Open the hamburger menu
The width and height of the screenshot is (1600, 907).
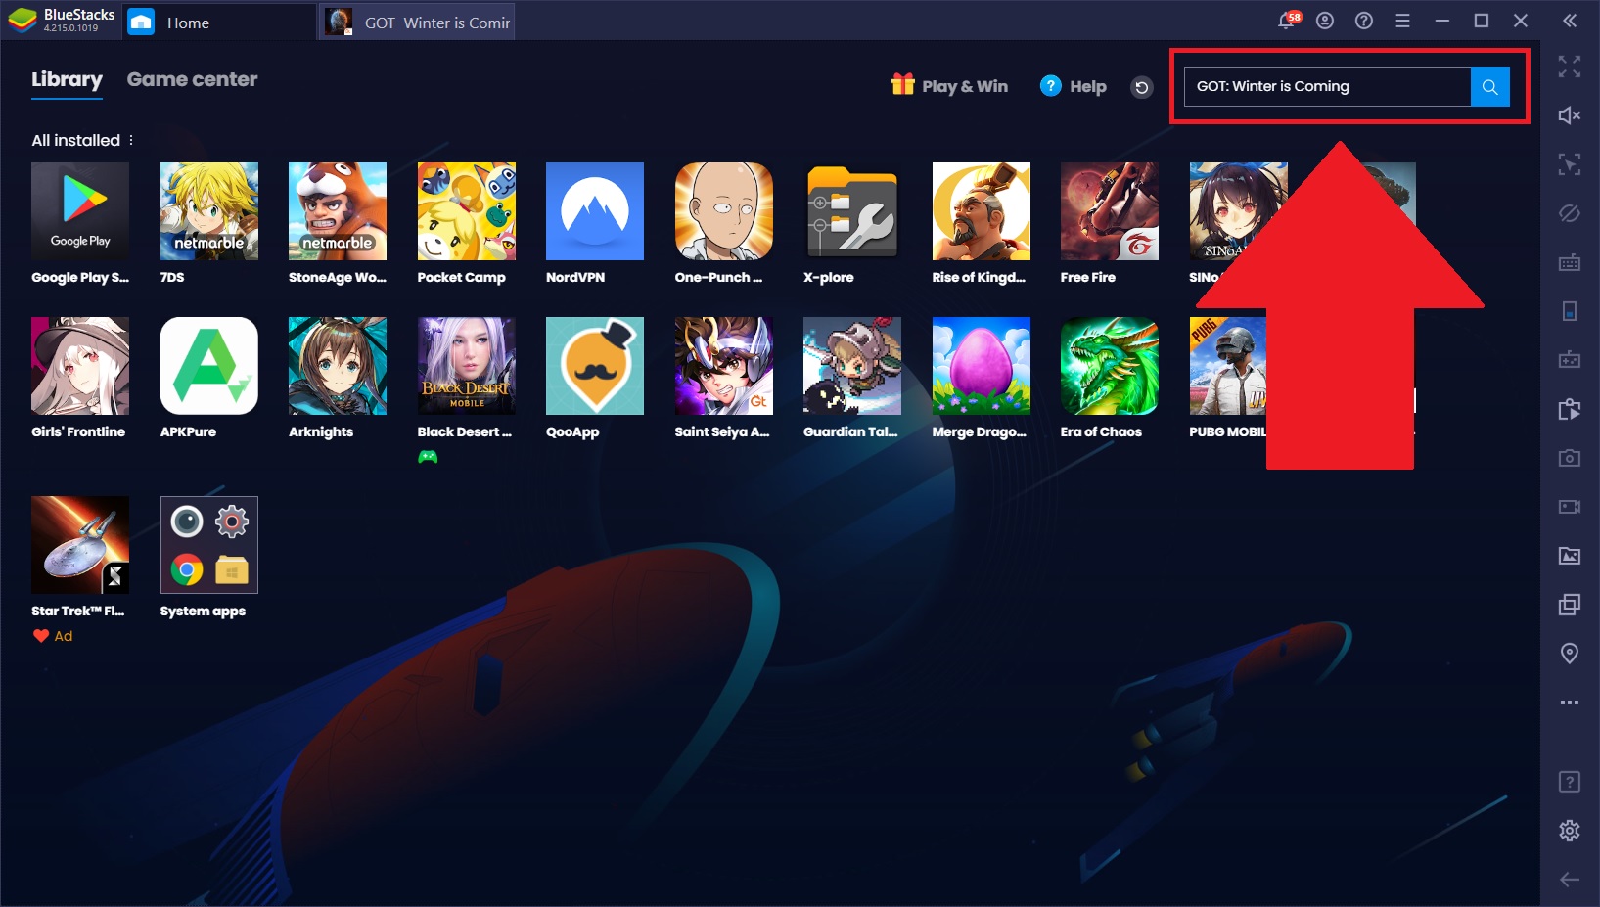[x=1402, y=21]
